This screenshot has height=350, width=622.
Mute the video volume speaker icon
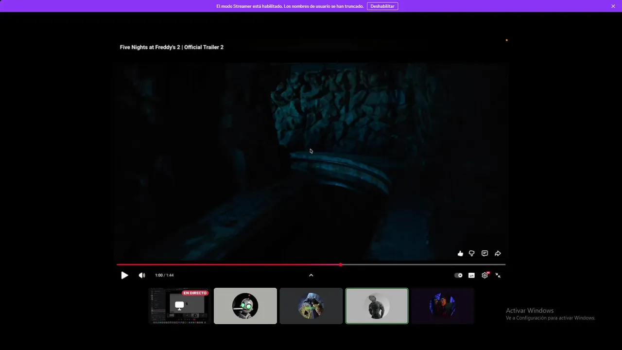click(142, 275)
